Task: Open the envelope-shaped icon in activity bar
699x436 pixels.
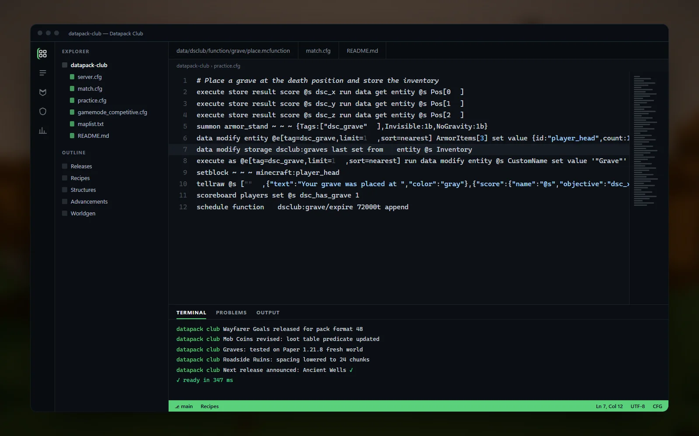Action: 42,92
